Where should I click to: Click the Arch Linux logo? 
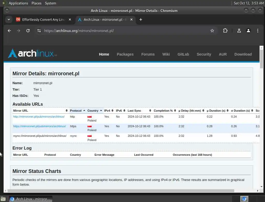point(32,53)
